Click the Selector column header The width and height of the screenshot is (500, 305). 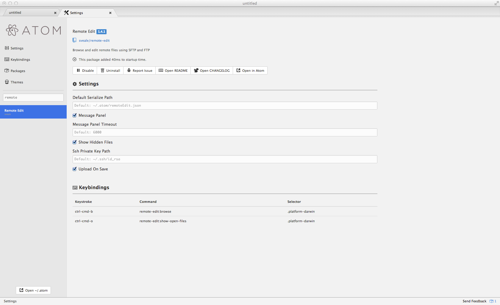294,202
